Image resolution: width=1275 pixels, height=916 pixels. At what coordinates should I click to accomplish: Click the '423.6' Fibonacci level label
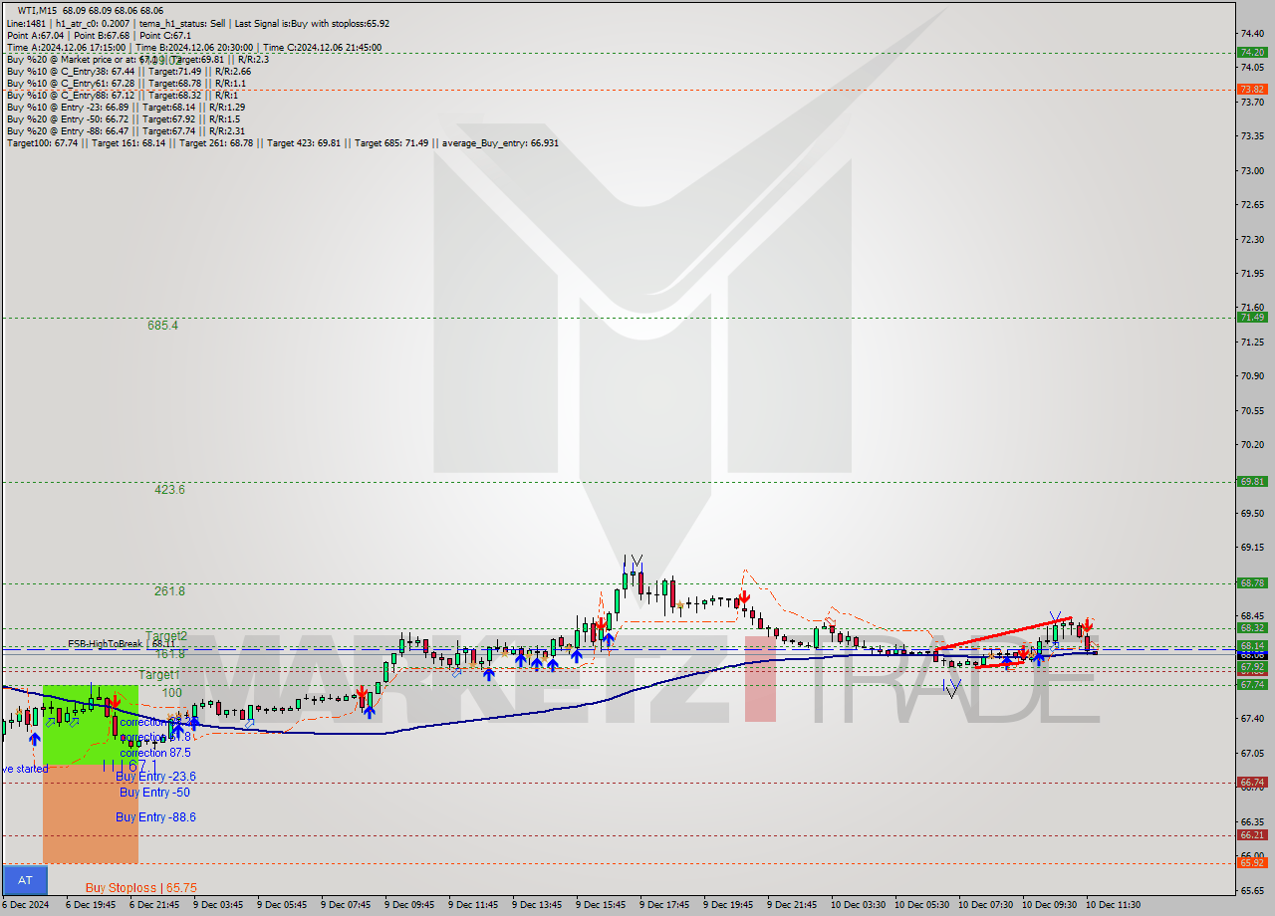[169, 490]
